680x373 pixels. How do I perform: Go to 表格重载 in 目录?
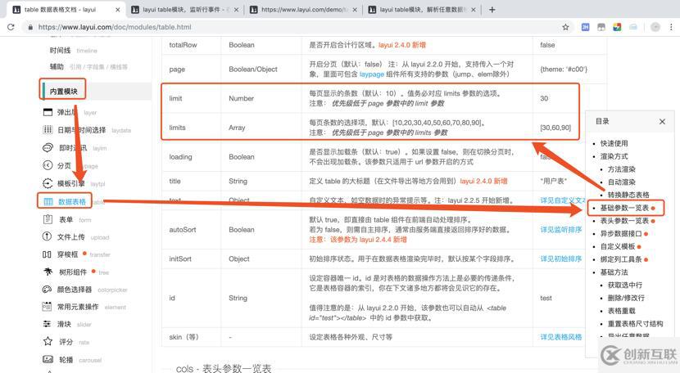pos(622,311)
